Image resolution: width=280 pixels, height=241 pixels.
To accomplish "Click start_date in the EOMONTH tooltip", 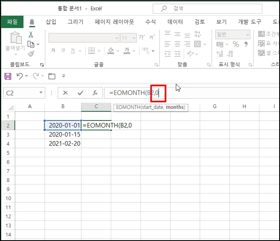I will coord(152,107).
